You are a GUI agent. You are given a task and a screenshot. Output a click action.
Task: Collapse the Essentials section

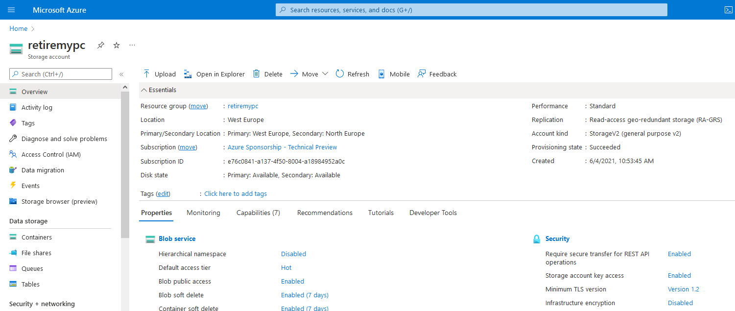click(158, 90)
